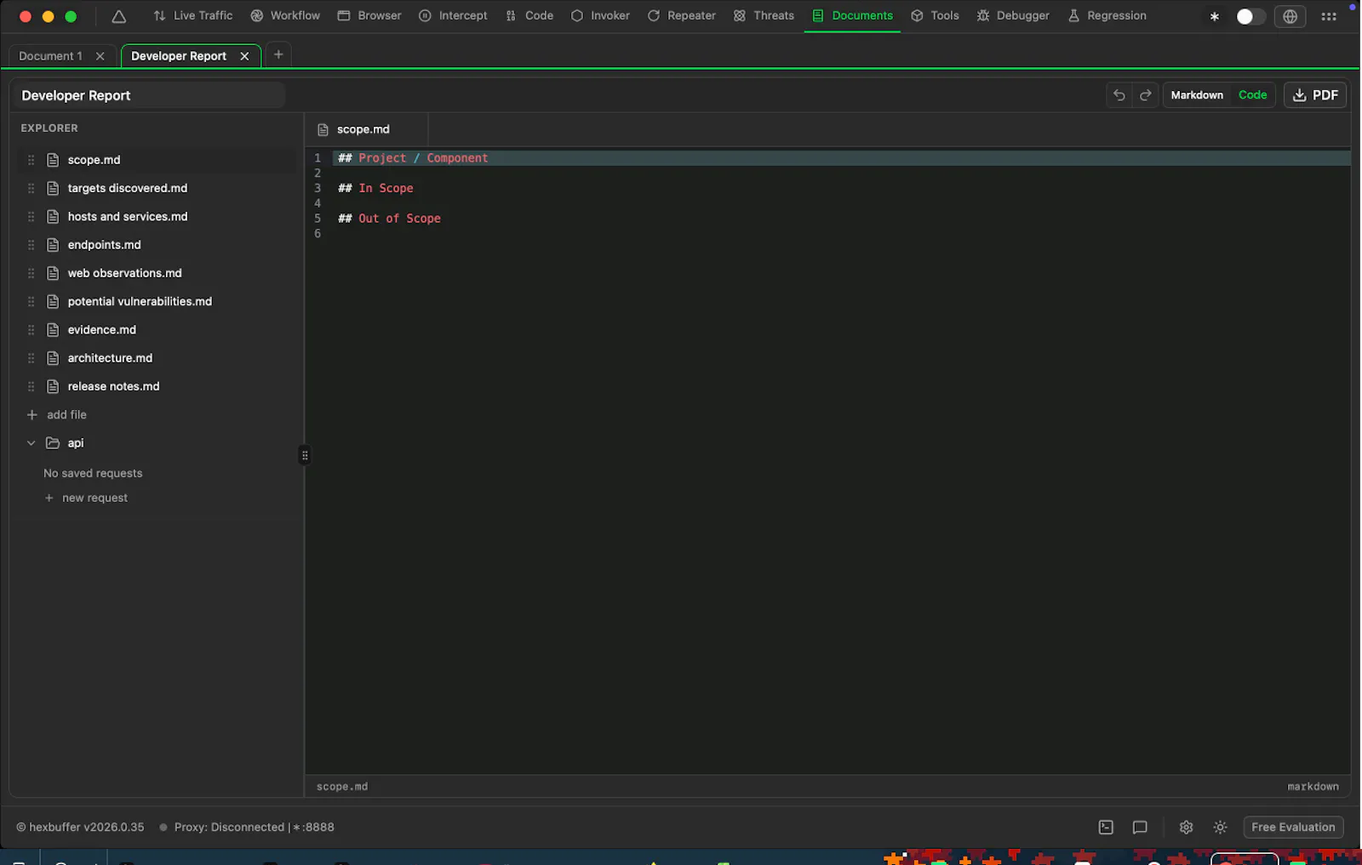Click the redo arrow icon
The height and width of the screenshot is (865, 1362).
(x=1145, y=95)
